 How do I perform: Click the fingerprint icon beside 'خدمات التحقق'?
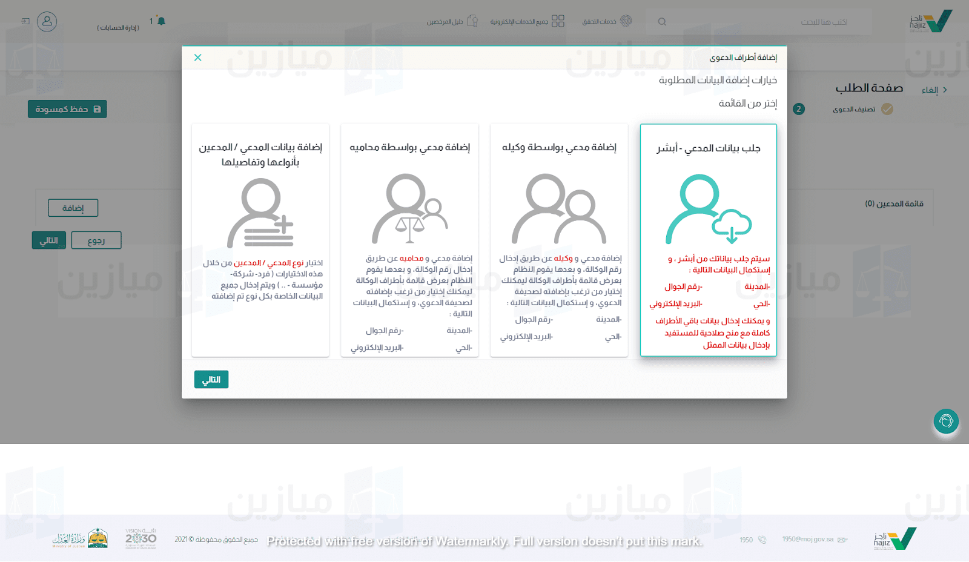(x=626, y=21)
